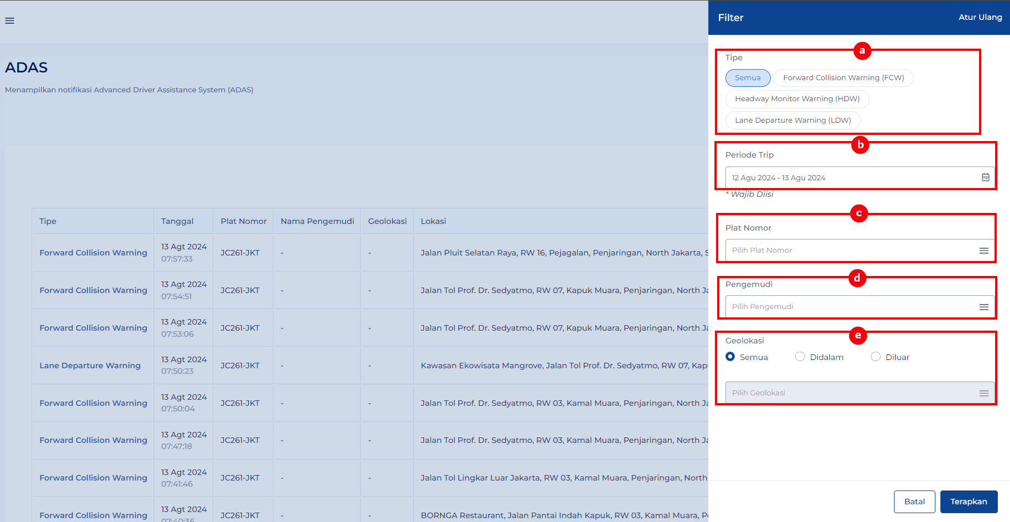This screenshot has width=1010, height=522.
Task: Open the Lane Departure Warning entry
Action: tap(90, 366)
